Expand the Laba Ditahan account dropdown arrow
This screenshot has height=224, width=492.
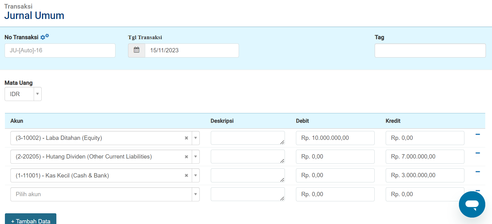(x=195, y=138)
